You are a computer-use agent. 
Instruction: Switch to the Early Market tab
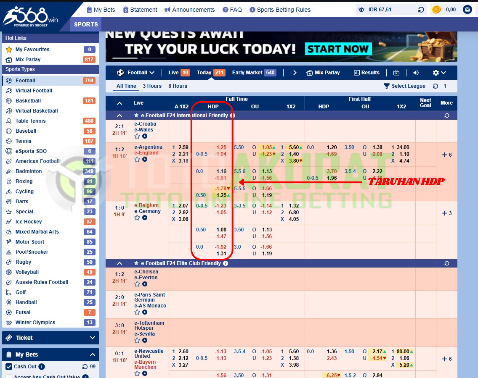coord(253,73)
